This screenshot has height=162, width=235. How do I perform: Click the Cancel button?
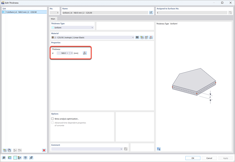click(x=209, y=158)
